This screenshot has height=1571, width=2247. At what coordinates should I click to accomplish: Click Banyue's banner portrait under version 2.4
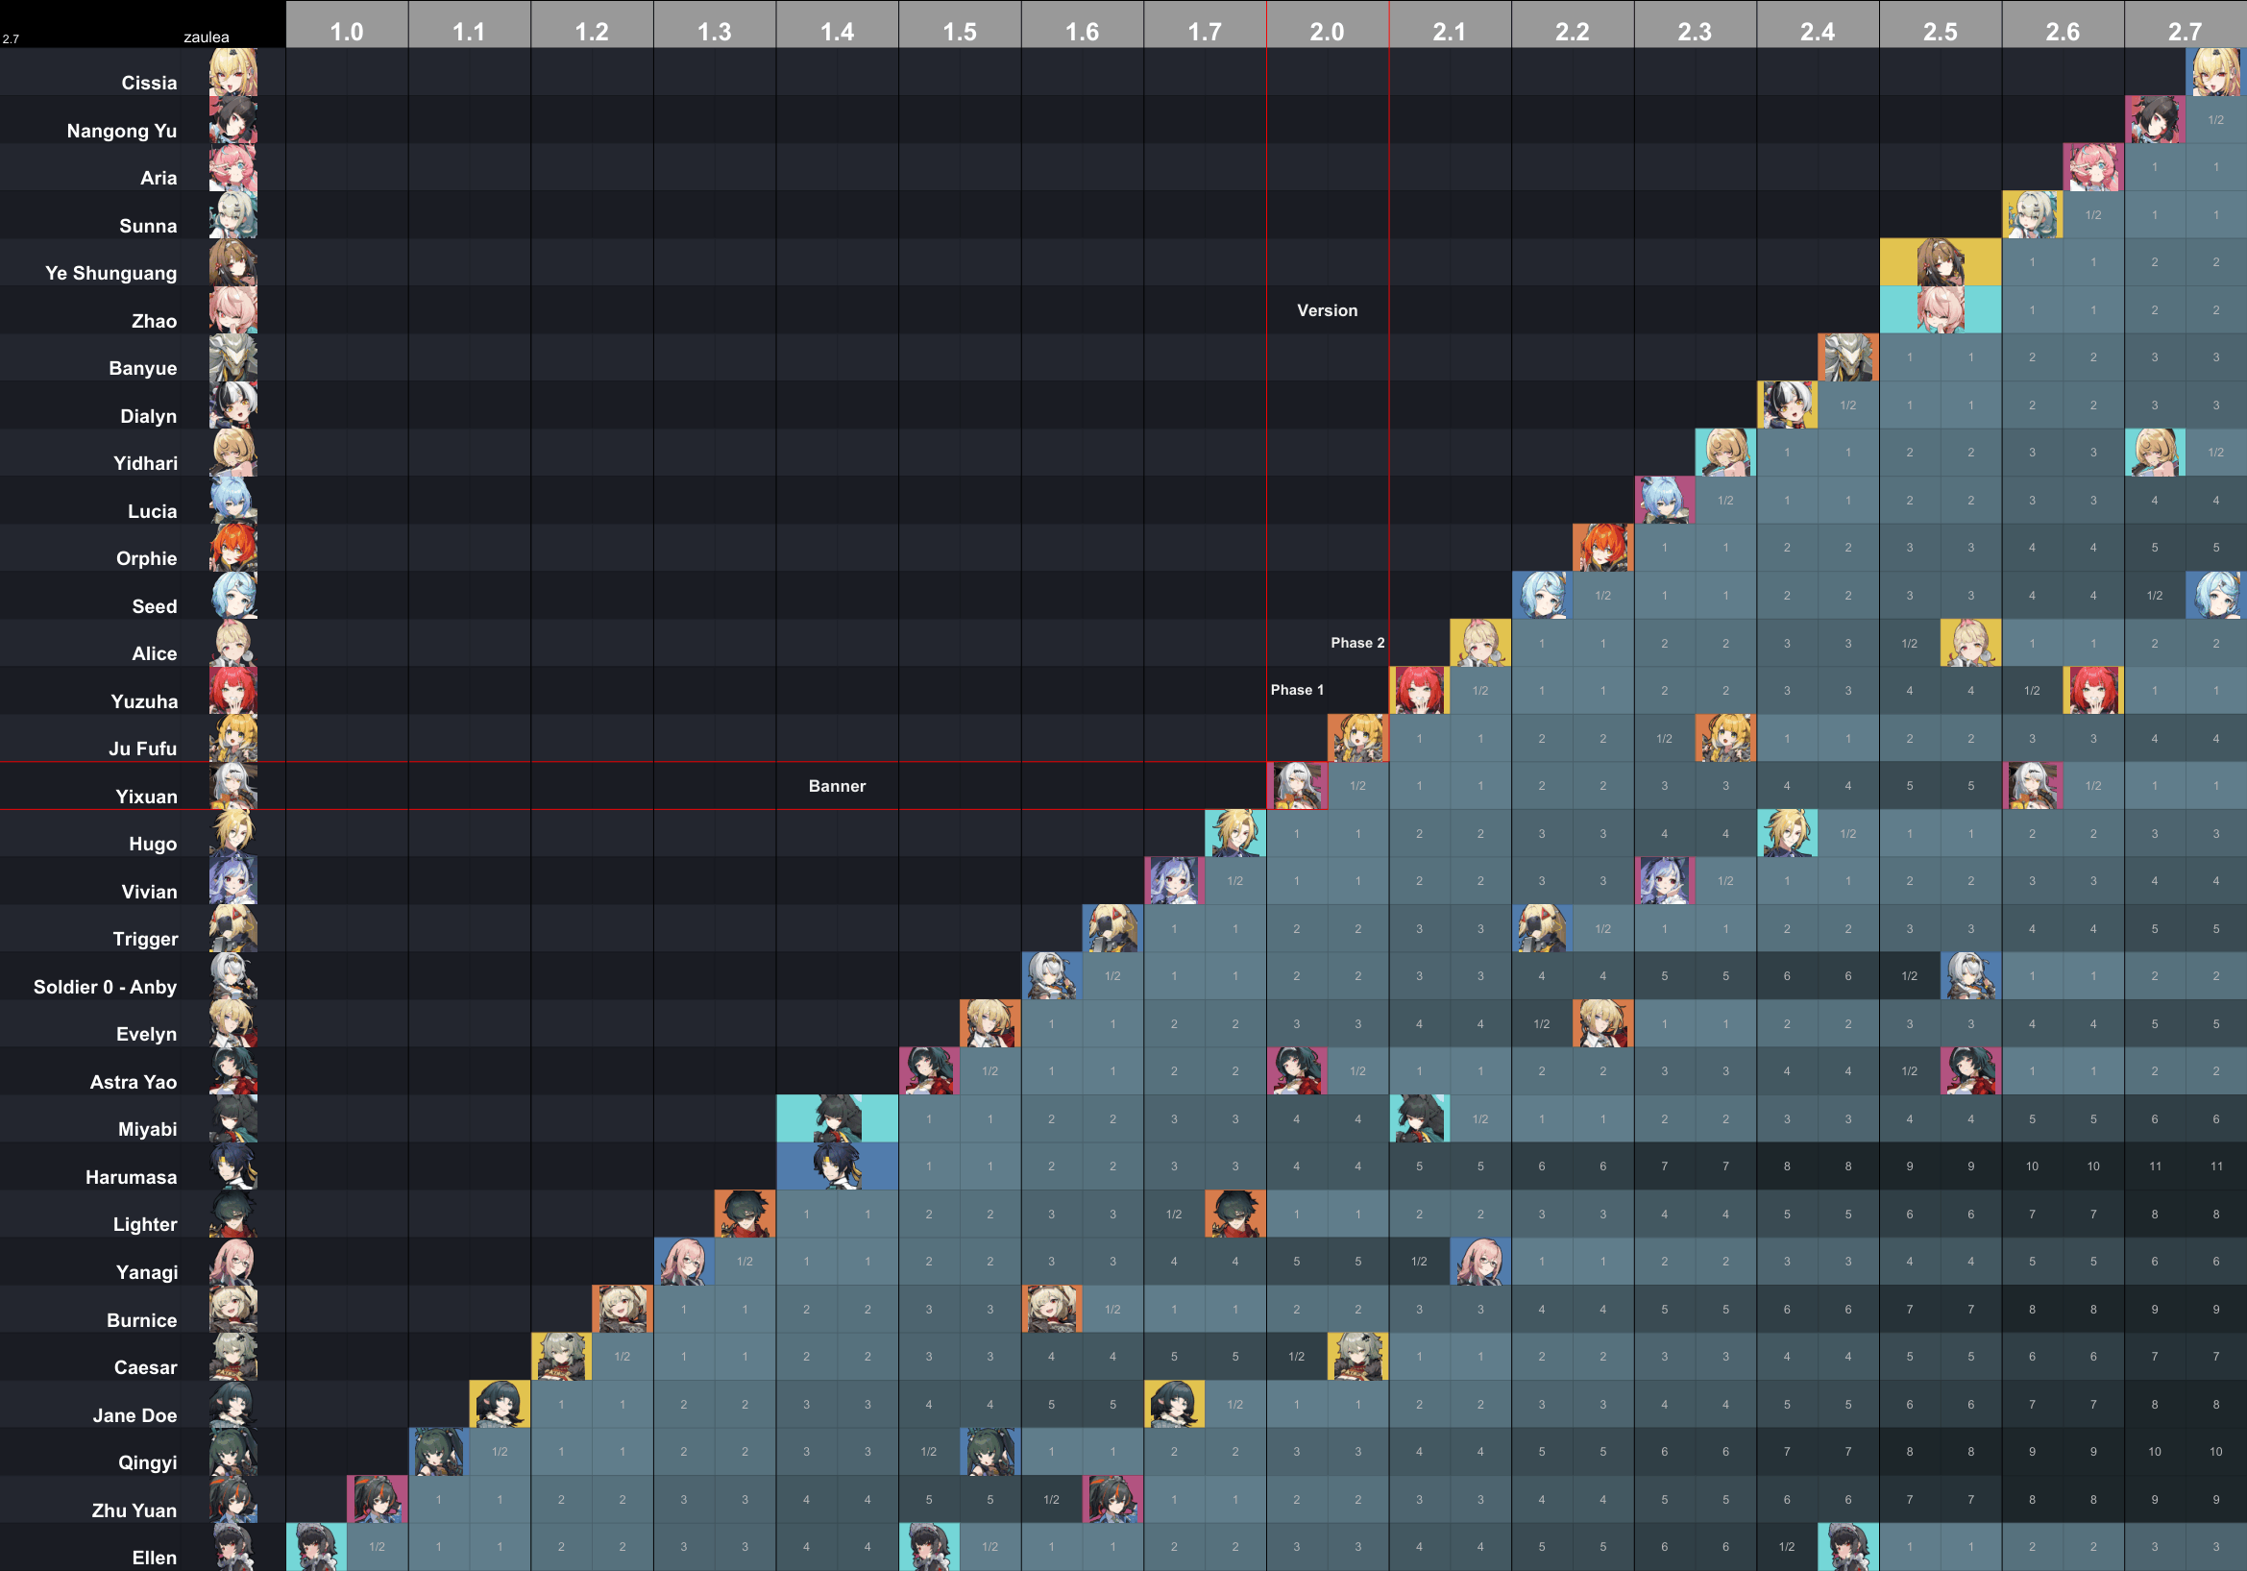tap(1846, 357)
